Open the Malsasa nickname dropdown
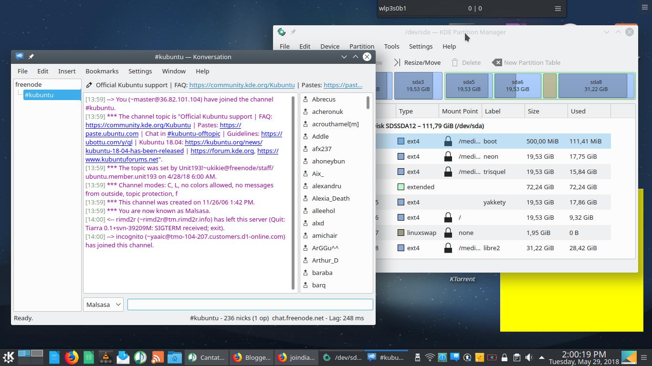This screenshot has width=652, height=366. [x=104, y=305]
